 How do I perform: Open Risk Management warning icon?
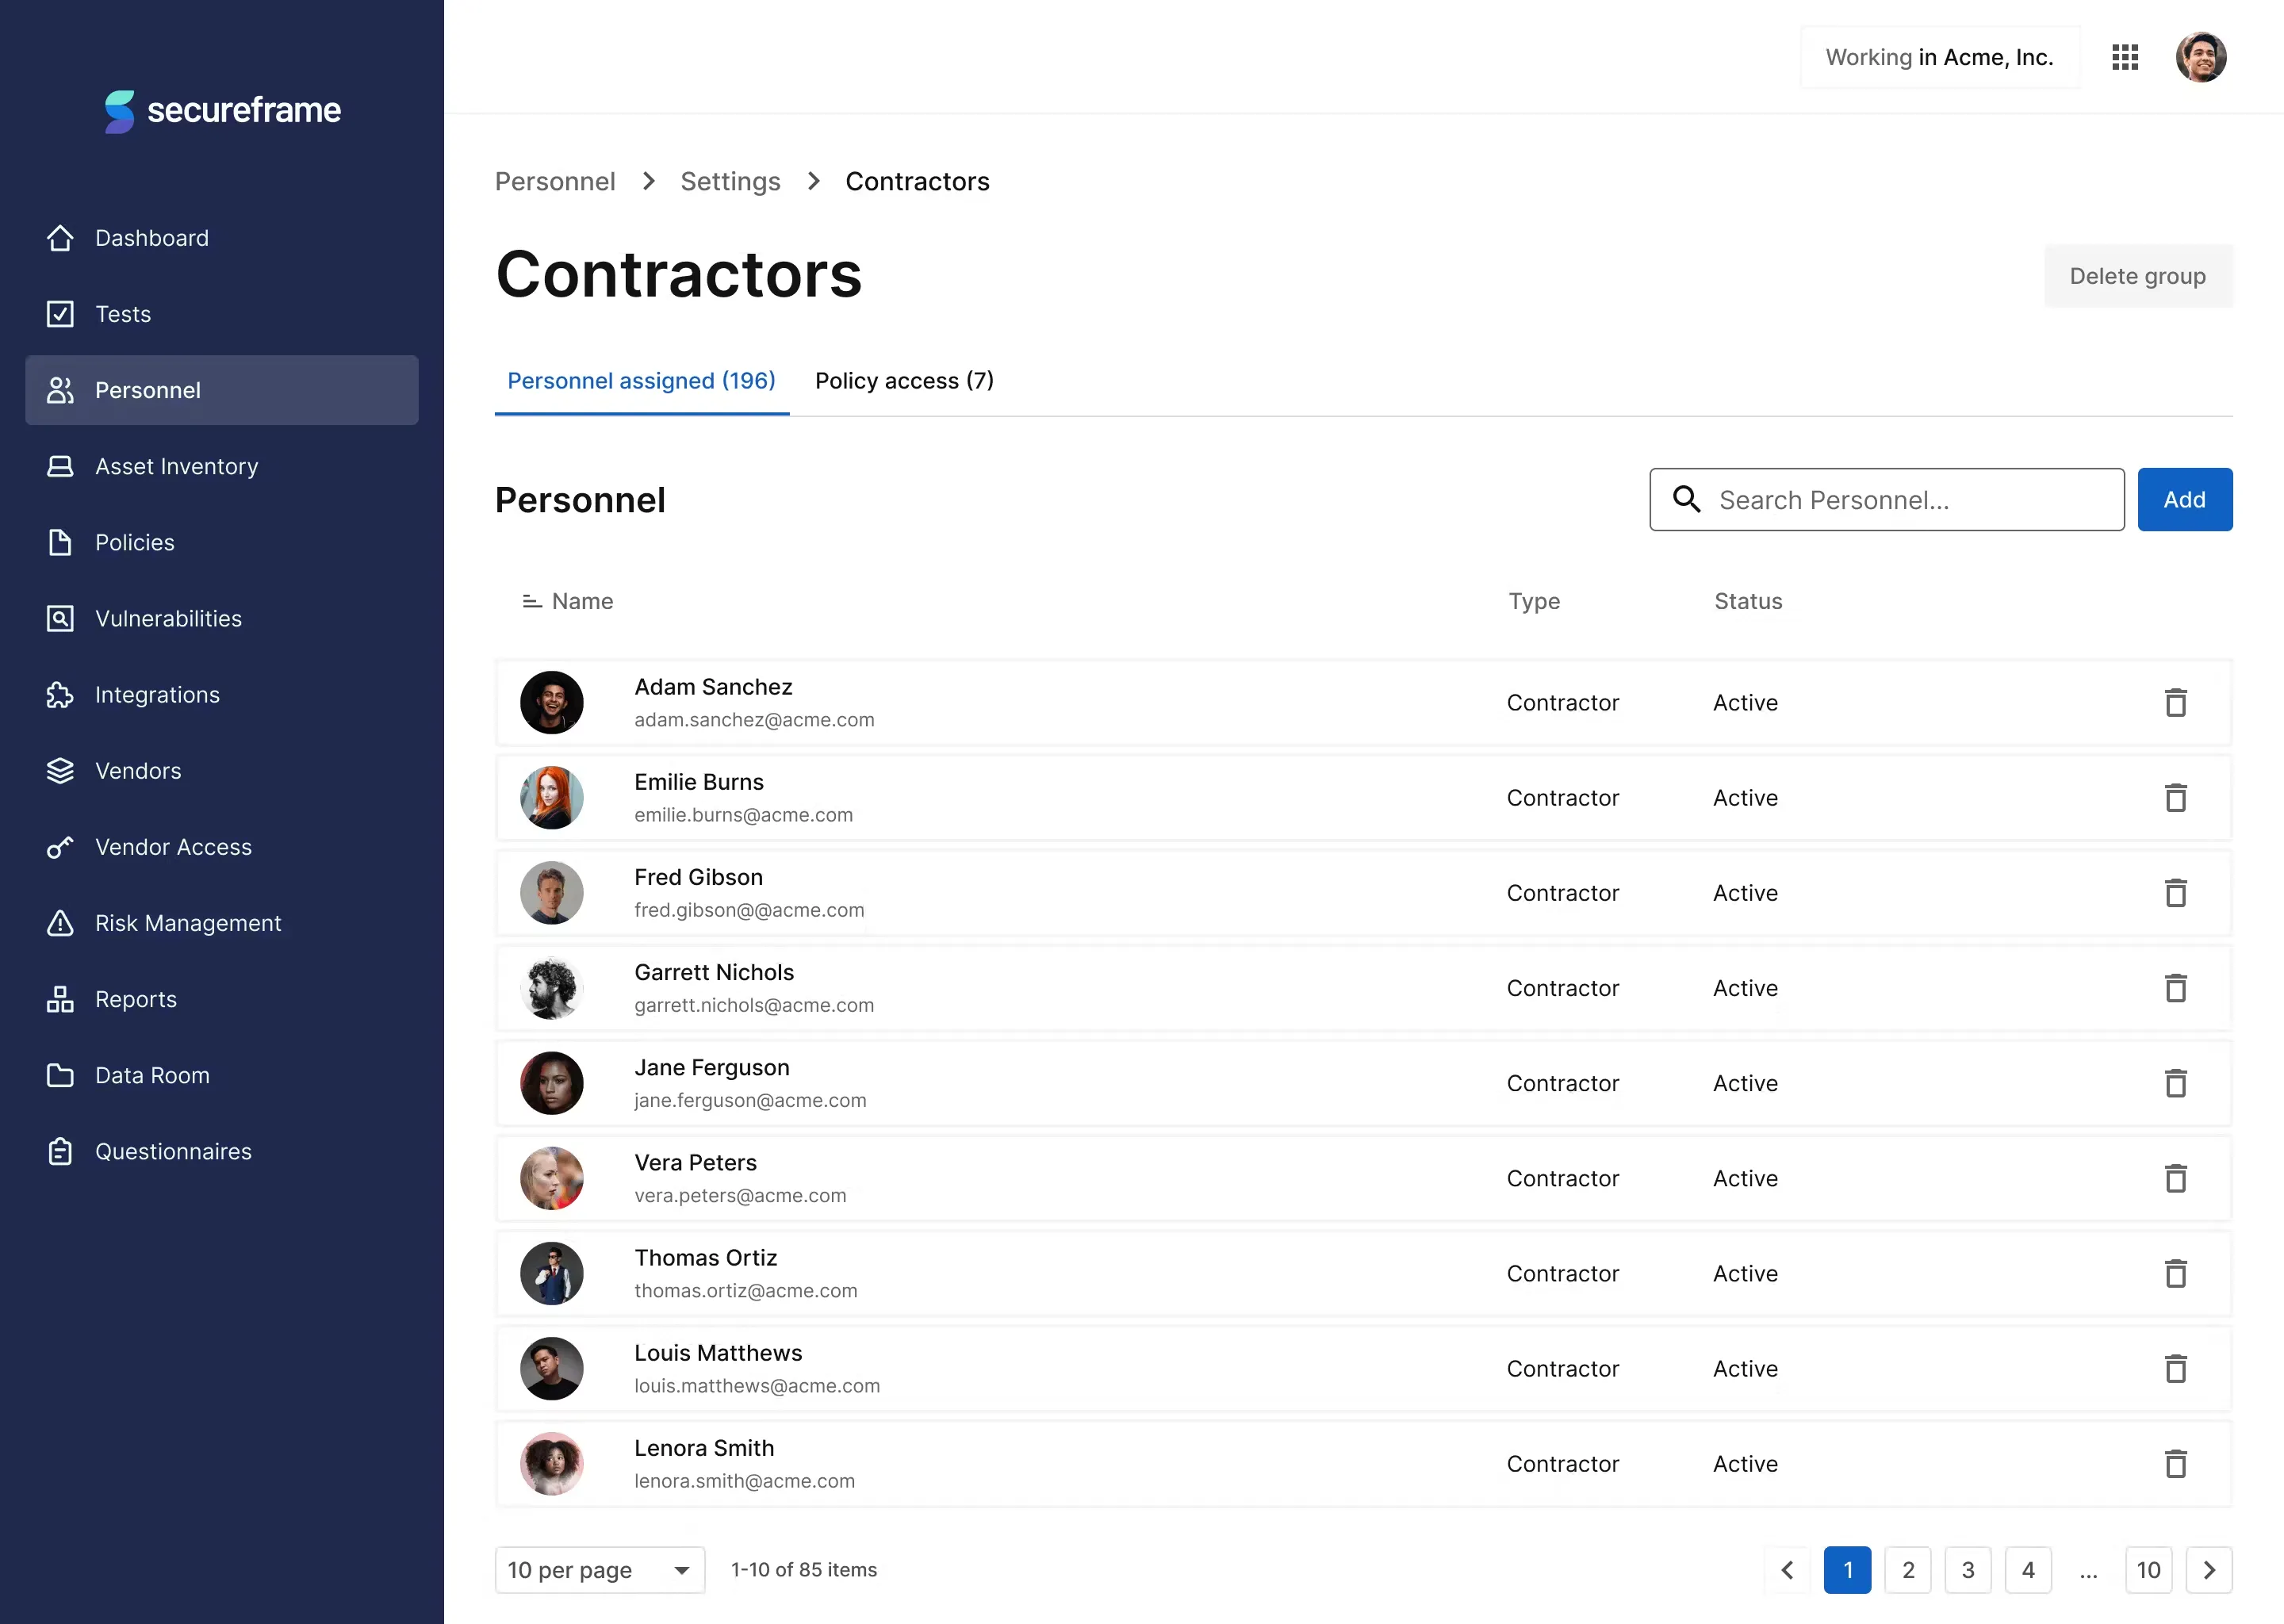[60, 923]
